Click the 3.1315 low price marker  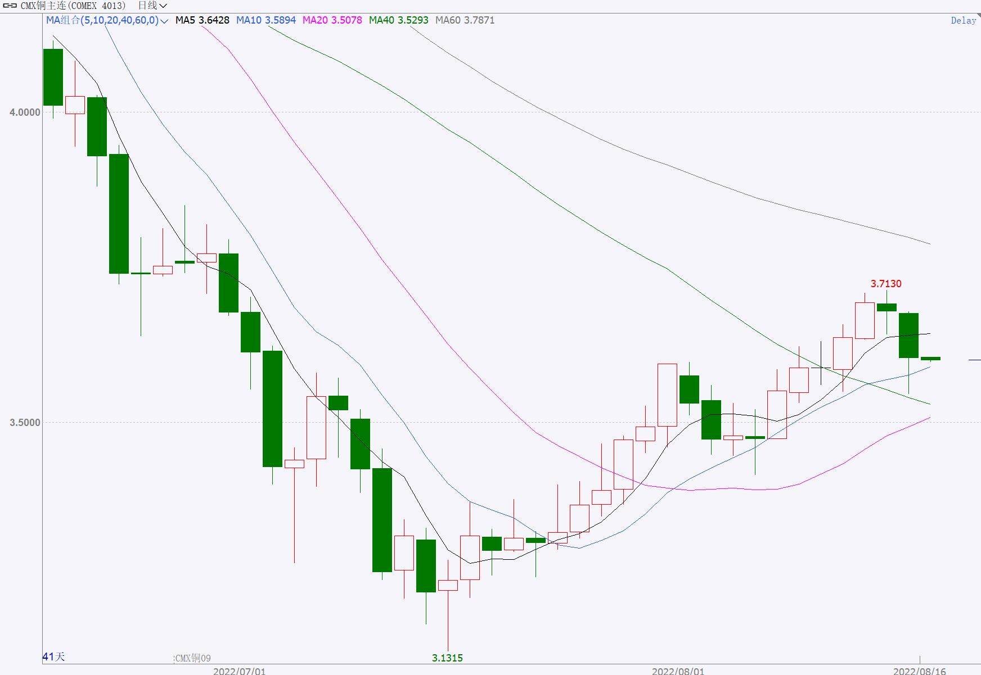click(x=447, y=658)
